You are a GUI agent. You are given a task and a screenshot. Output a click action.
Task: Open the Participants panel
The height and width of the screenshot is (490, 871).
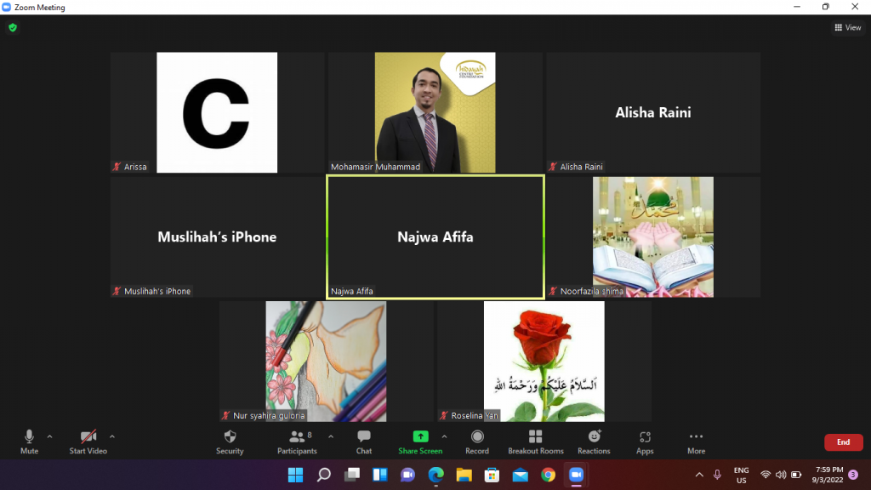(296, 437)
